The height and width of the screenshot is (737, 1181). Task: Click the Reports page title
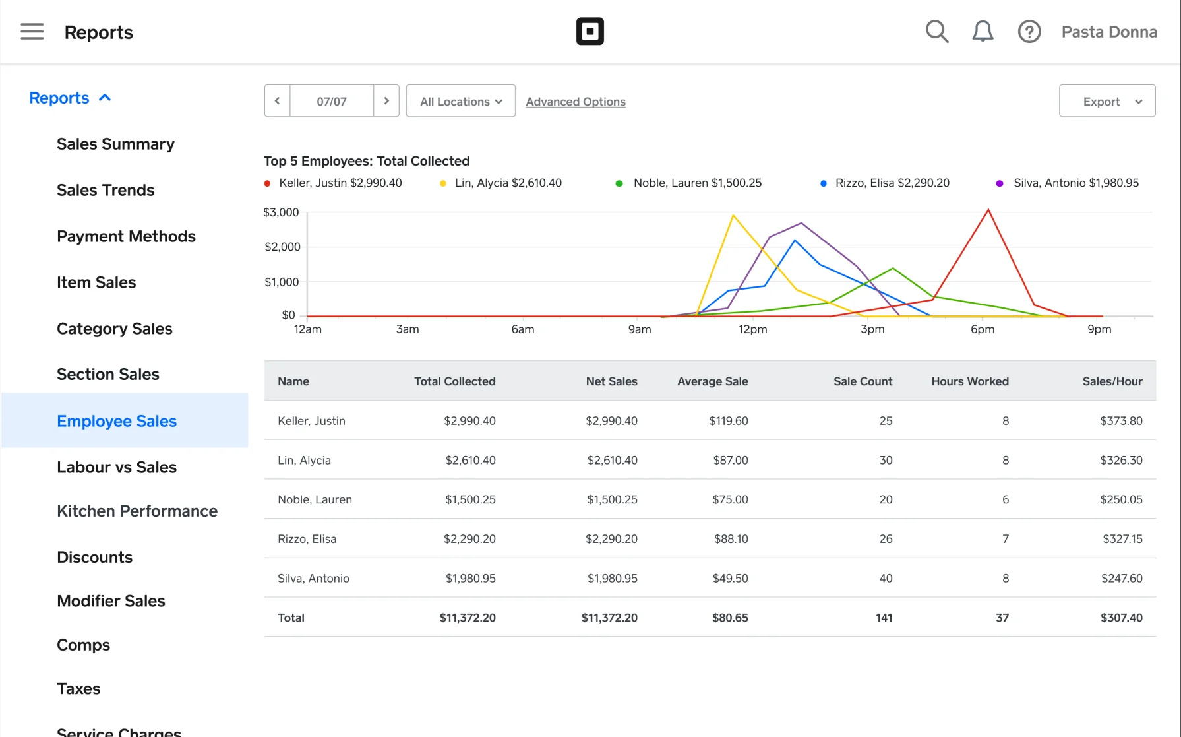click(98, 32)
